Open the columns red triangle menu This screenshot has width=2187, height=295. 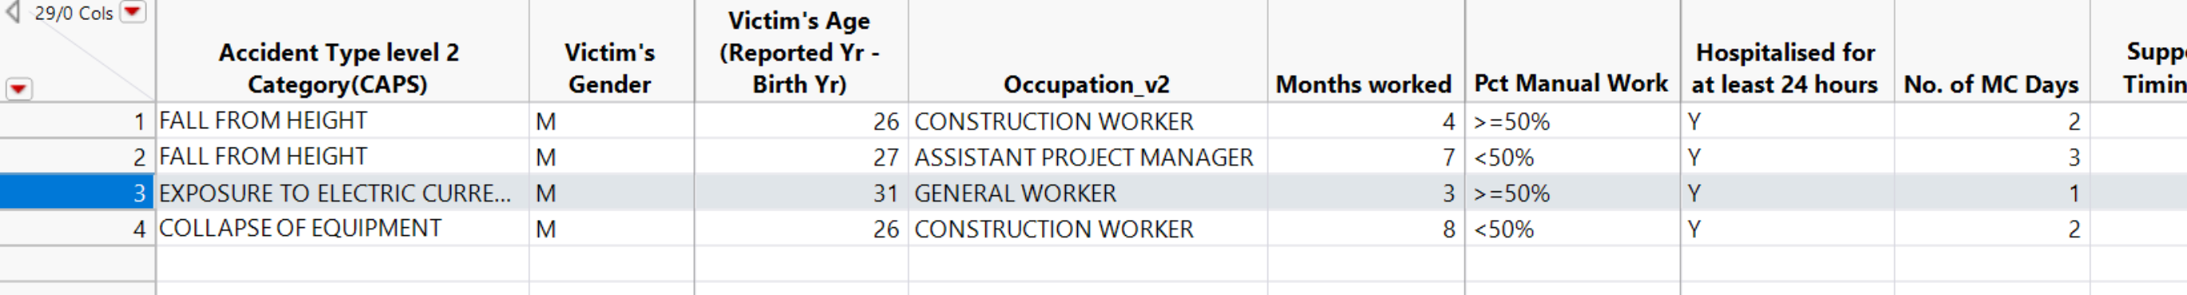pyautogui.click(x=133, y=11)
